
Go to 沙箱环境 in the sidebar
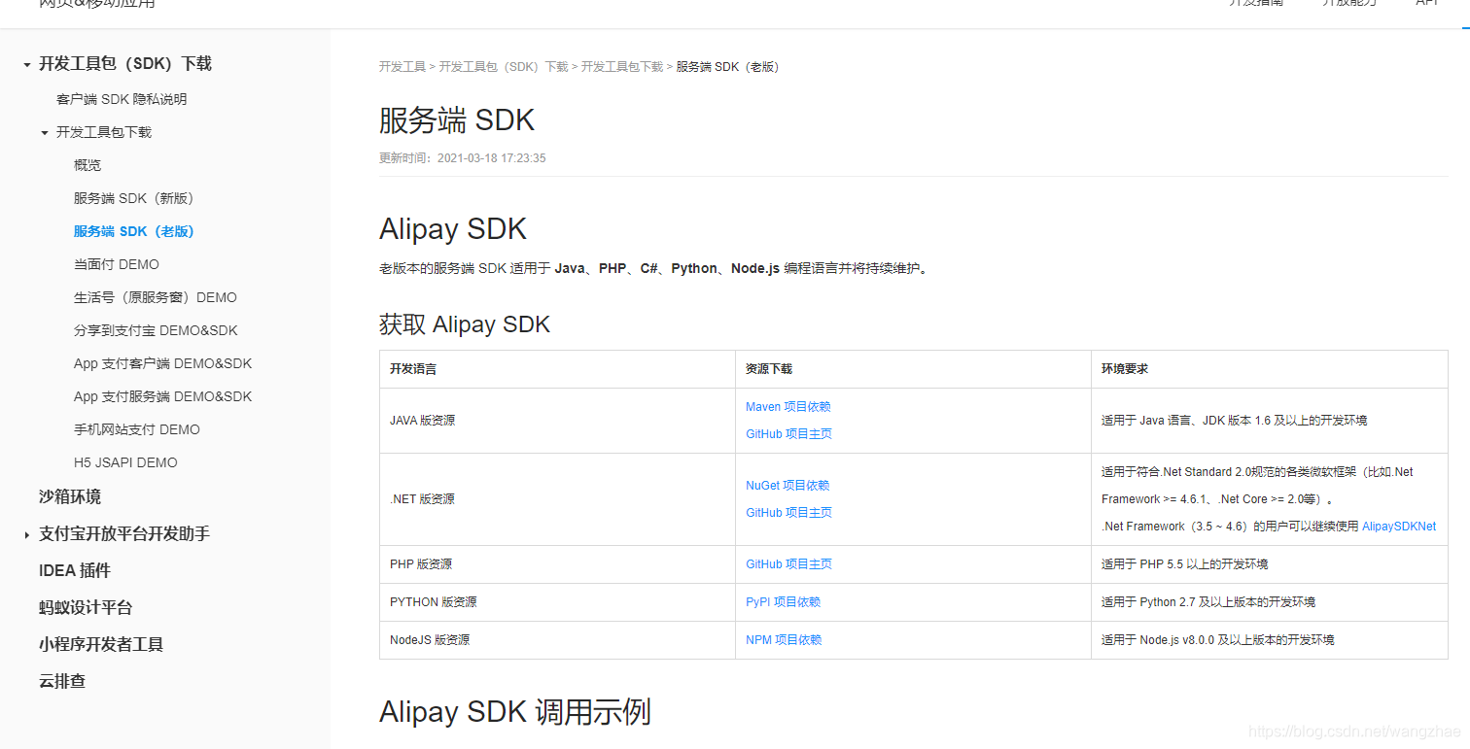pyautogui.click(x=70, y=496)
